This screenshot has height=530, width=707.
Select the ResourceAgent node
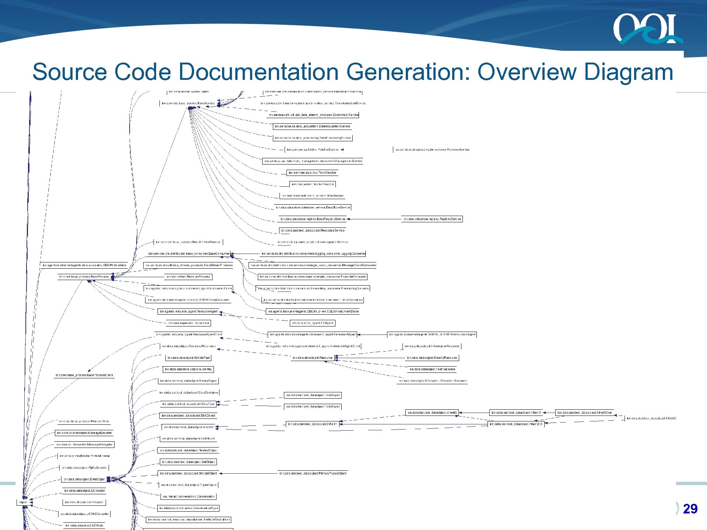coord(189,311)
